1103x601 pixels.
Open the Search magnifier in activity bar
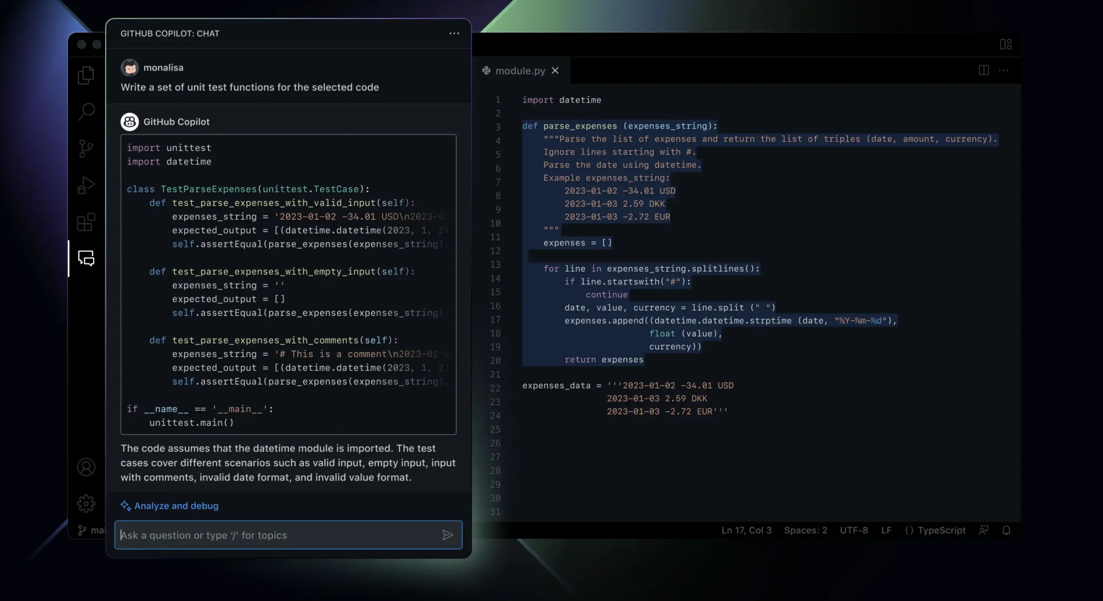[86, 112]
